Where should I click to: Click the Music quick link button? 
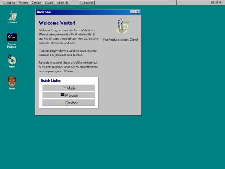point(69,88)
